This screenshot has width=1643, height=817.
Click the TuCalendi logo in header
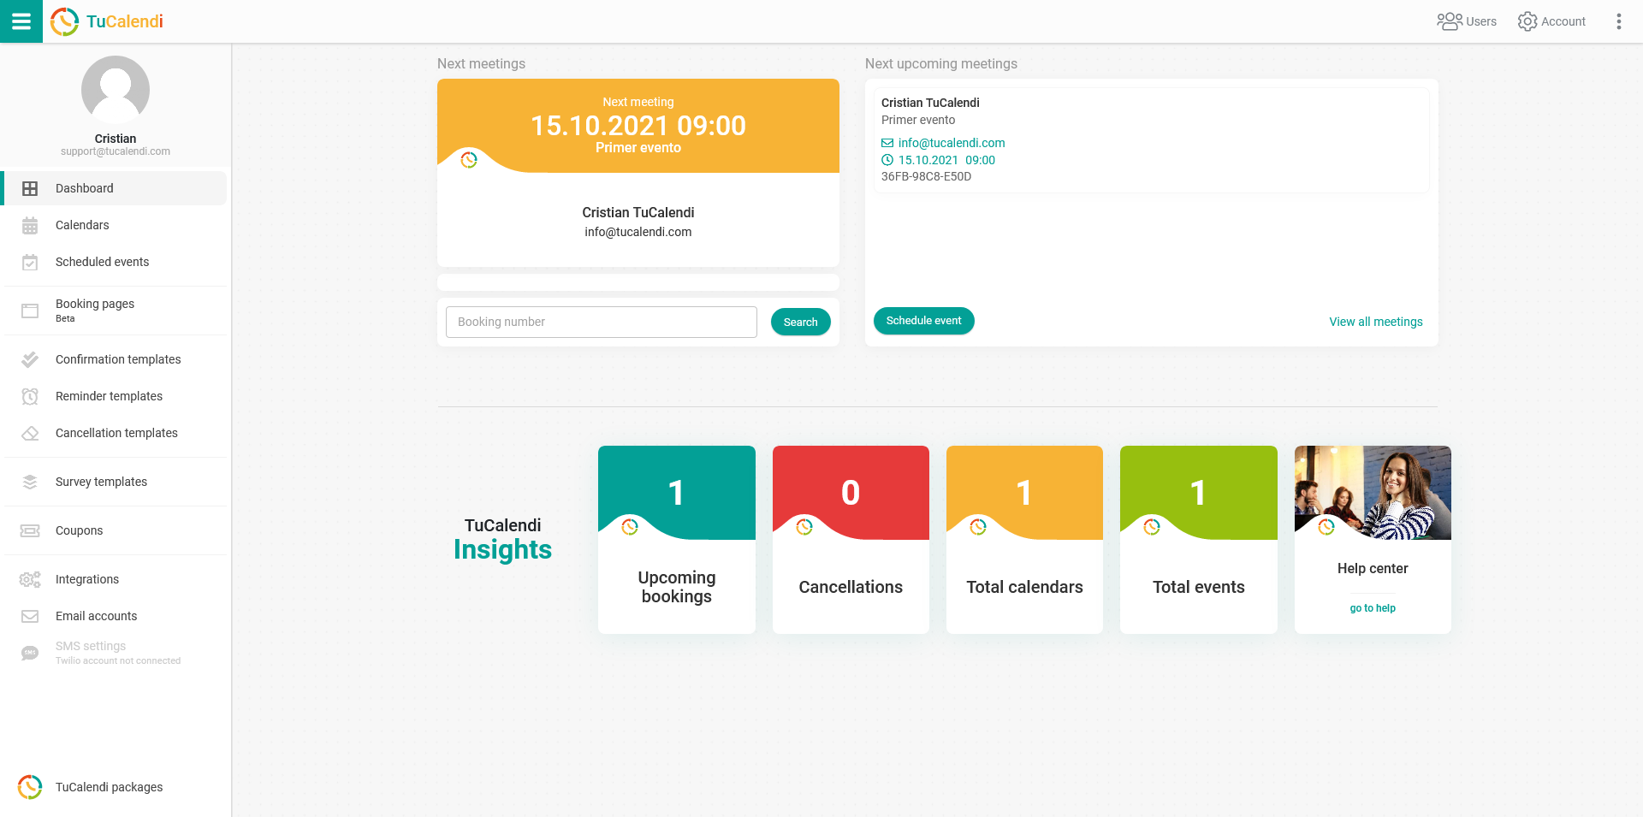pyautogui.click(x=107, y=21)
